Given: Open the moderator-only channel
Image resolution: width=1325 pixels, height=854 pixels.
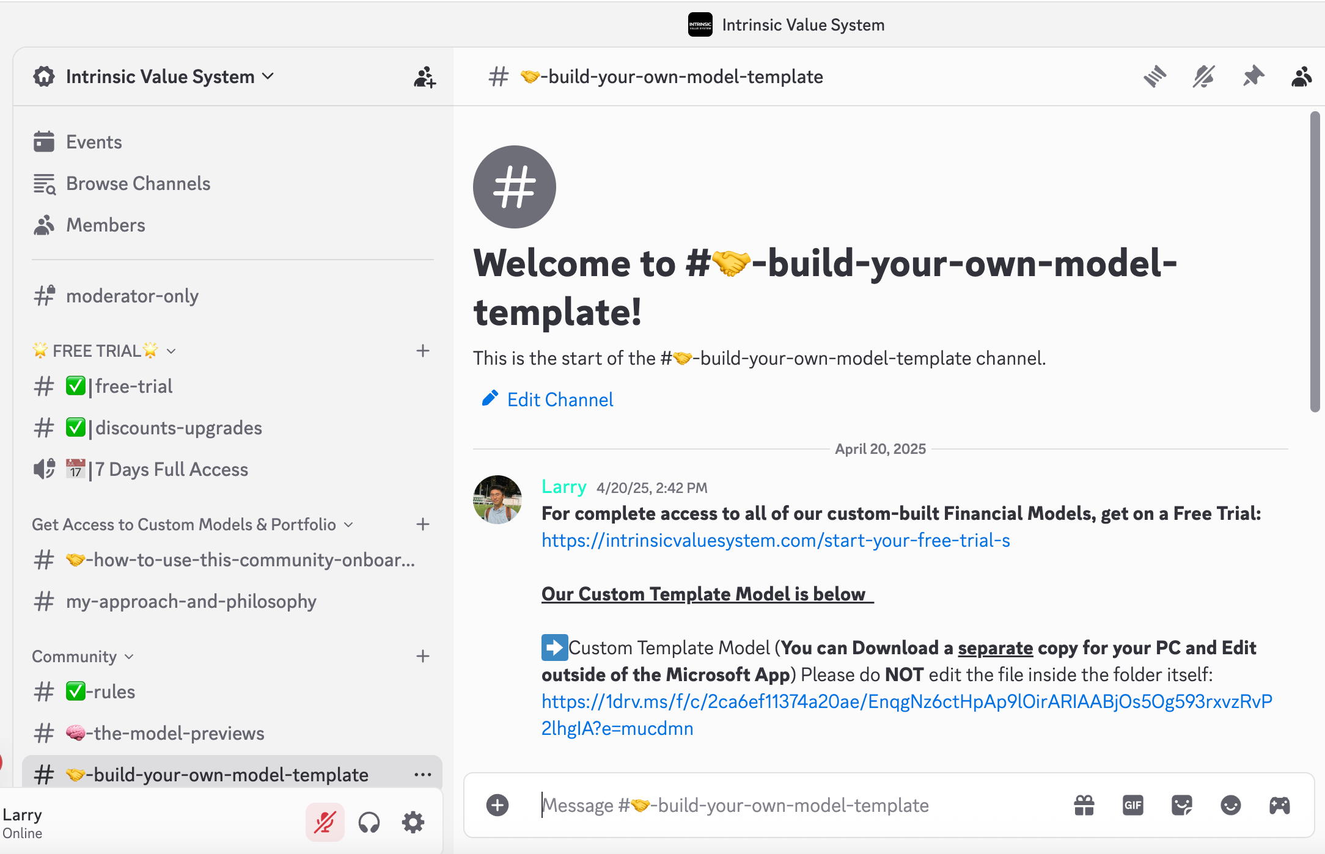Looking at the screenshot, I should point(232,296).
